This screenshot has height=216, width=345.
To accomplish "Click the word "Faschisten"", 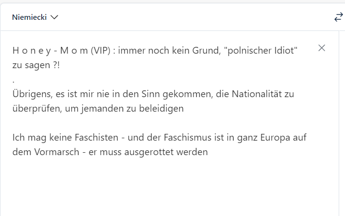I will 96,138.
